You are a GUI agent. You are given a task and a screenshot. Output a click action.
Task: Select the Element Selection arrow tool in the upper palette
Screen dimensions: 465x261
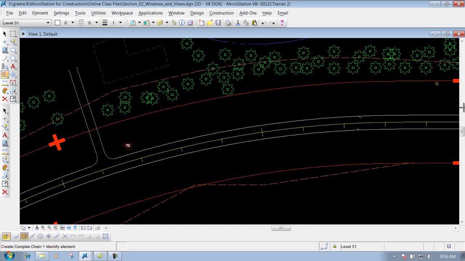coord(5,34)
